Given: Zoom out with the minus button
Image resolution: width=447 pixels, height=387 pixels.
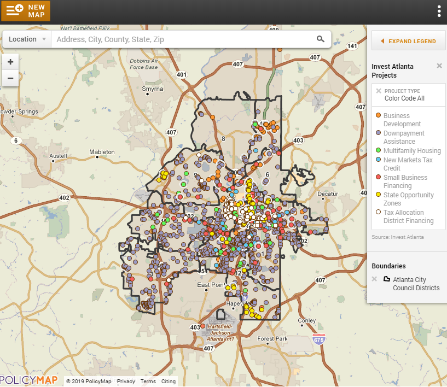Looking at the screenshot, I should click(10, 78).
